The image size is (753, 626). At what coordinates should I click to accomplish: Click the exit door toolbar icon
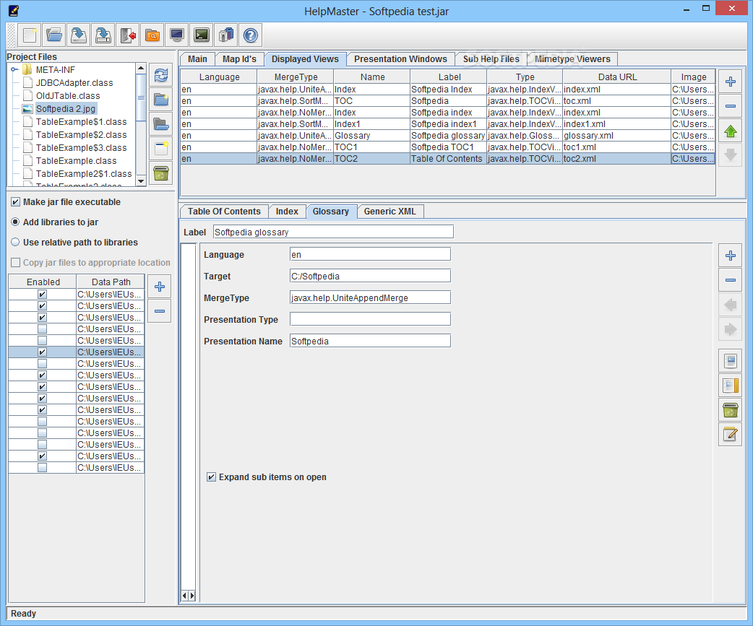coord(128,35)
